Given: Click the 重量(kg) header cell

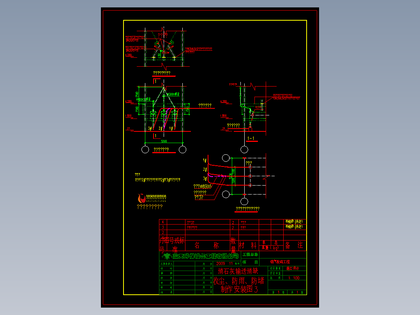Looking at the screenshot, I should pos(270,248).
